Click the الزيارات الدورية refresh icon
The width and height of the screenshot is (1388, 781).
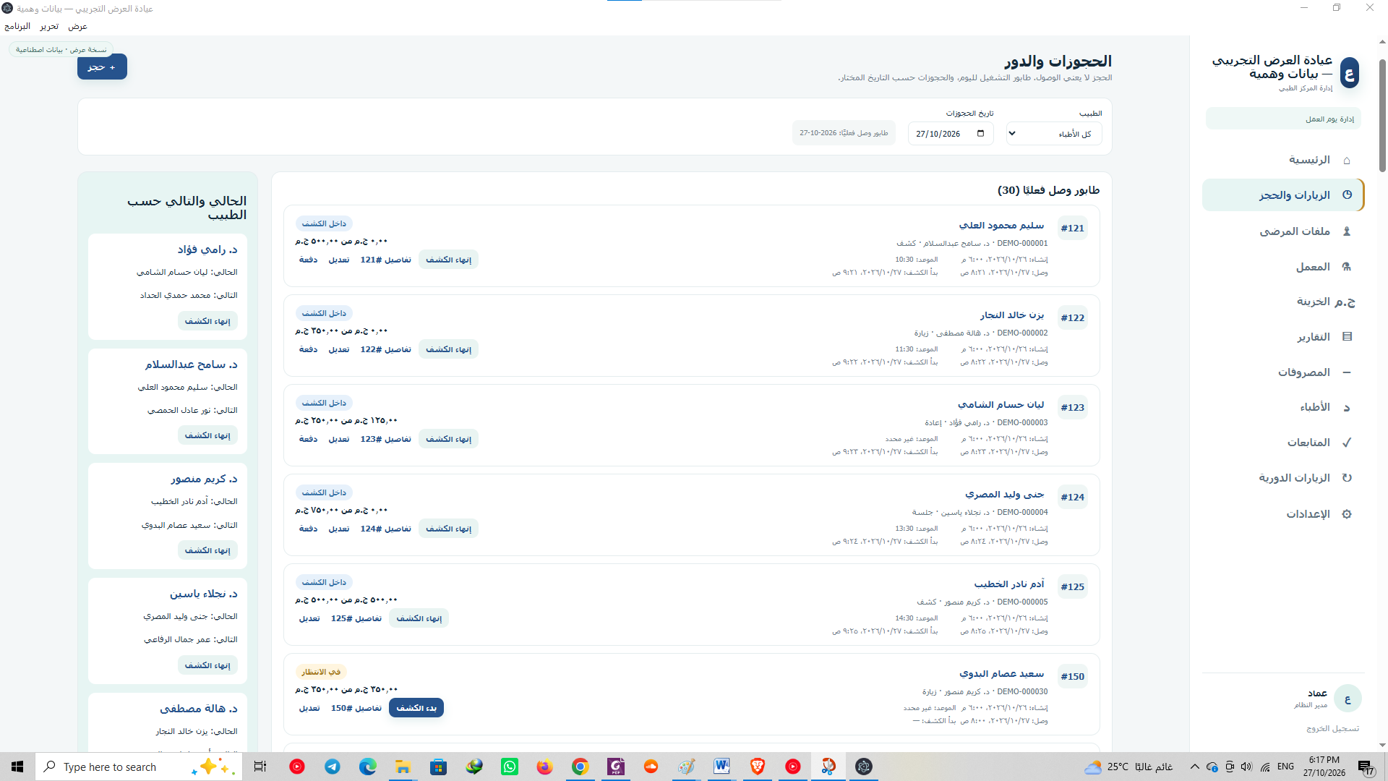[x=1347, y=478]
